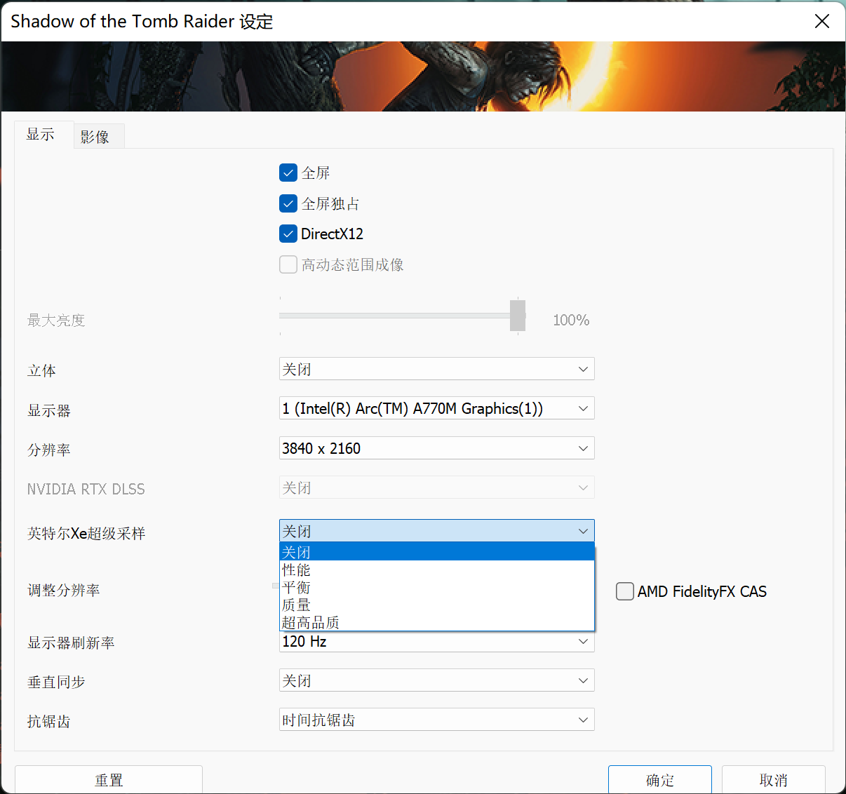846x794 pixels.
Task: Disable the DirectX12 checkbox
Action: [288, 234]
